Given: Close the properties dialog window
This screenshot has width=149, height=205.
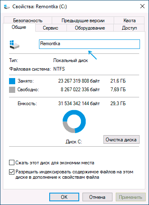Looking at the screenshot, I should click(x=142, y=6).
